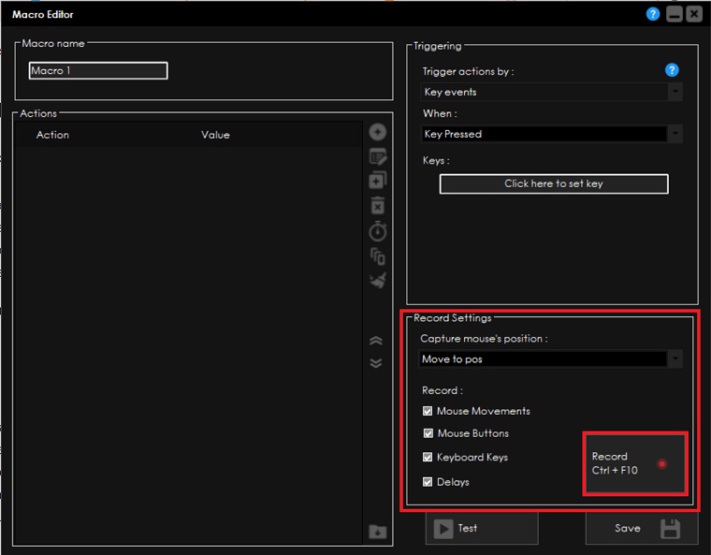Toggle the Mouse Buttons checkbox
Image resolution: width=711 pixels, height=555 pixels.
point(428,433)
